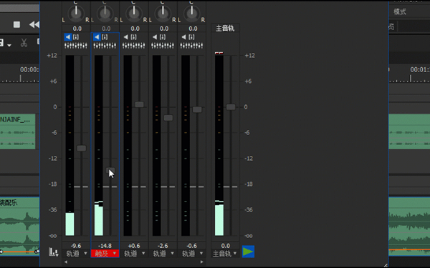Click the gang bracket icon on the -9.6 channel
Image resolution: width=430 pixels, height=268 pixels.
pos(76,37)
